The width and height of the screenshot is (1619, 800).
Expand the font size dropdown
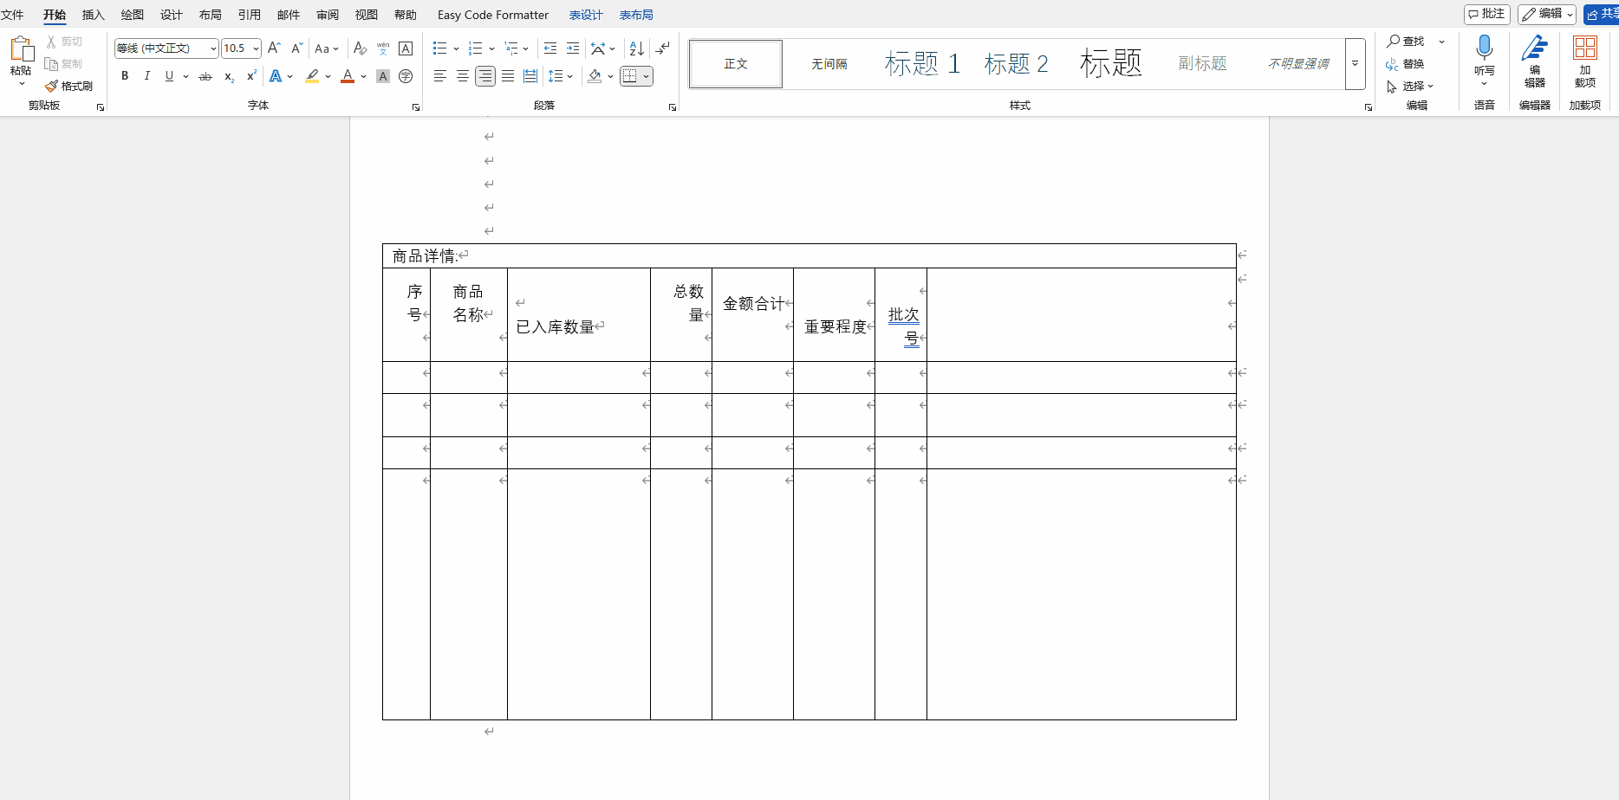point(256,48)
